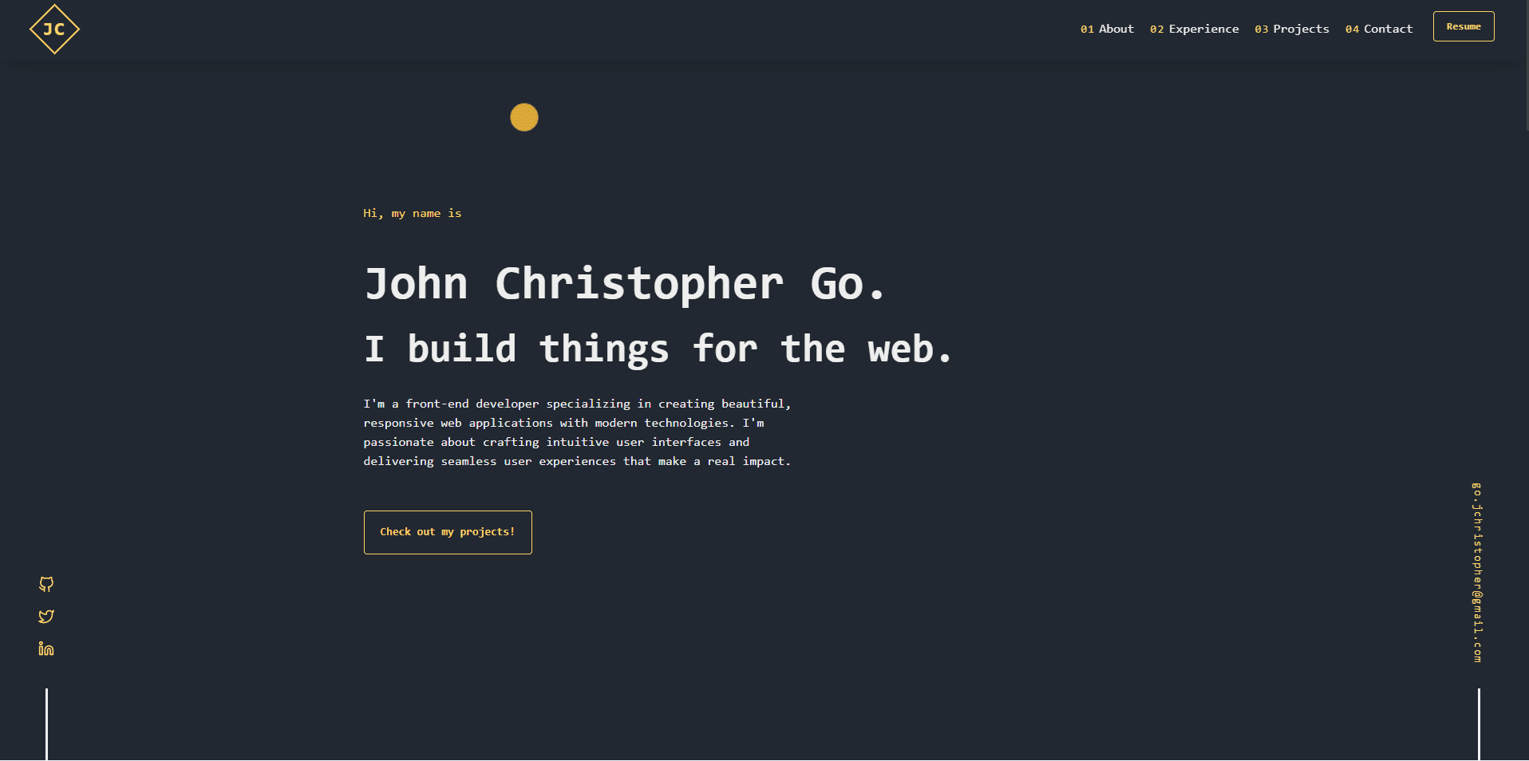
Task: Open Twitter from the left social bar
Action: click(x=46, y=617)
